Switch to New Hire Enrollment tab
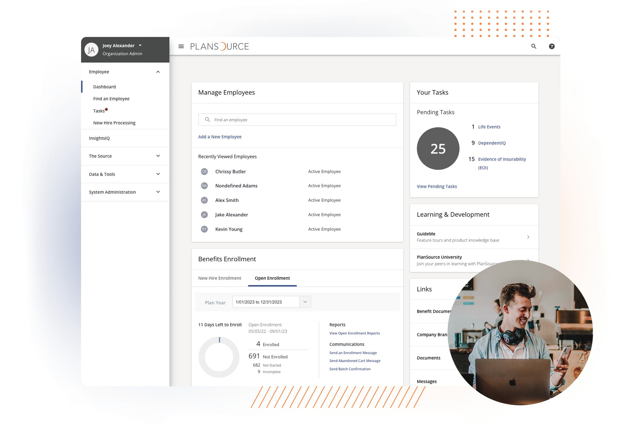 (219, 278)
